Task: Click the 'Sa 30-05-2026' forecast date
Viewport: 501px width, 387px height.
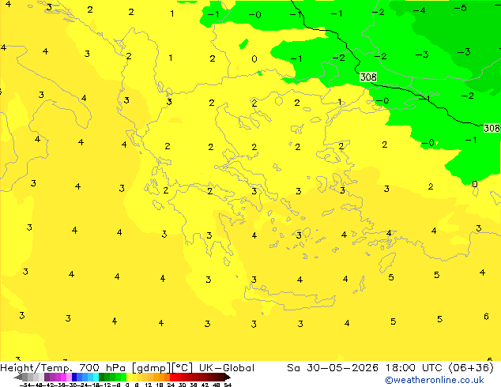Action: coord(333,368)
